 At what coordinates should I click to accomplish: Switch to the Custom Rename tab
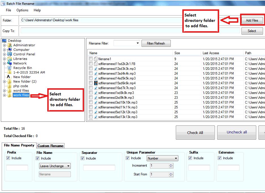pos(51,146)
